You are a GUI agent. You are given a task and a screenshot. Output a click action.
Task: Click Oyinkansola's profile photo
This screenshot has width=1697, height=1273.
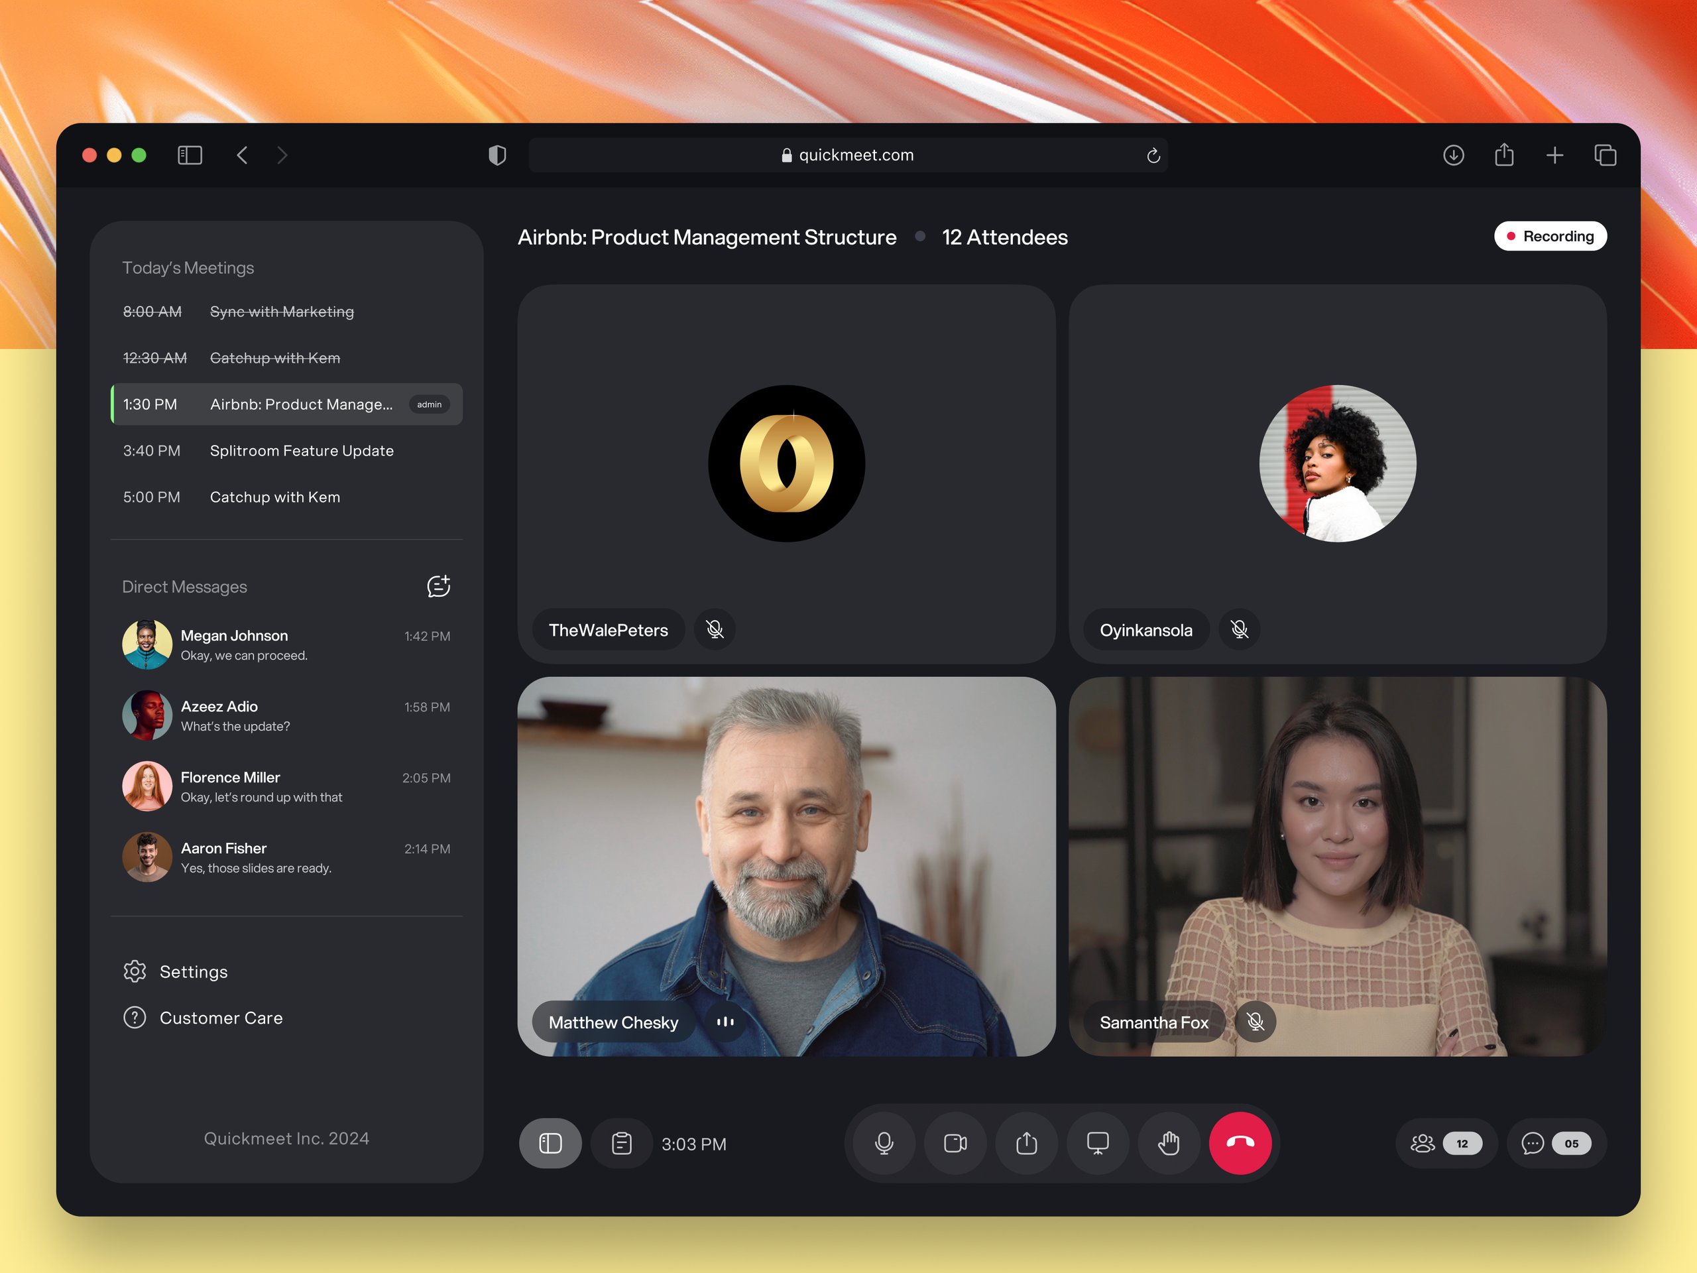(1338, 463)
